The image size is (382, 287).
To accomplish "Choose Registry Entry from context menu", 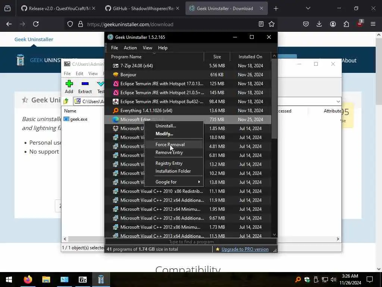I will tap(174, 163).
